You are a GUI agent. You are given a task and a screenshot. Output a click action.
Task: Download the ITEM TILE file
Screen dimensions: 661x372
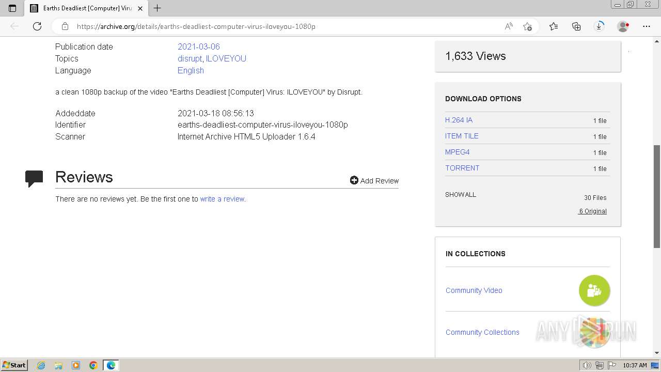point(462,136)
